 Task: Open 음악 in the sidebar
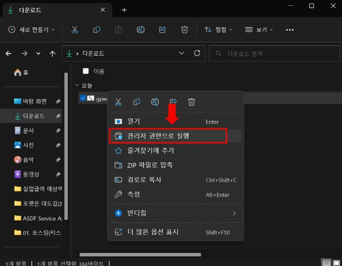[24, 160]
